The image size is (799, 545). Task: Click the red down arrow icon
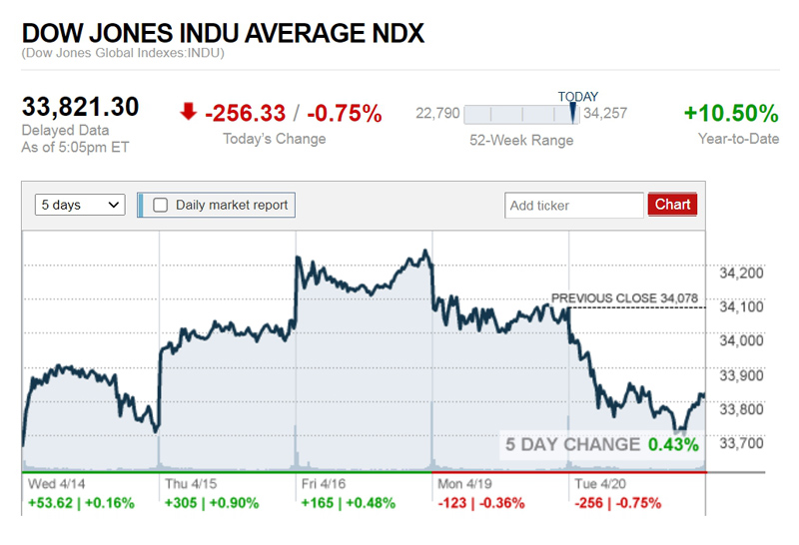click(x=188, y=111)
